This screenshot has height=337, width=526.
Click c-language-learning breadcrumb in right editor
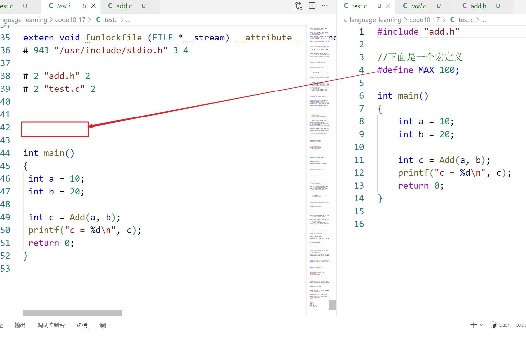click(372, 20)
